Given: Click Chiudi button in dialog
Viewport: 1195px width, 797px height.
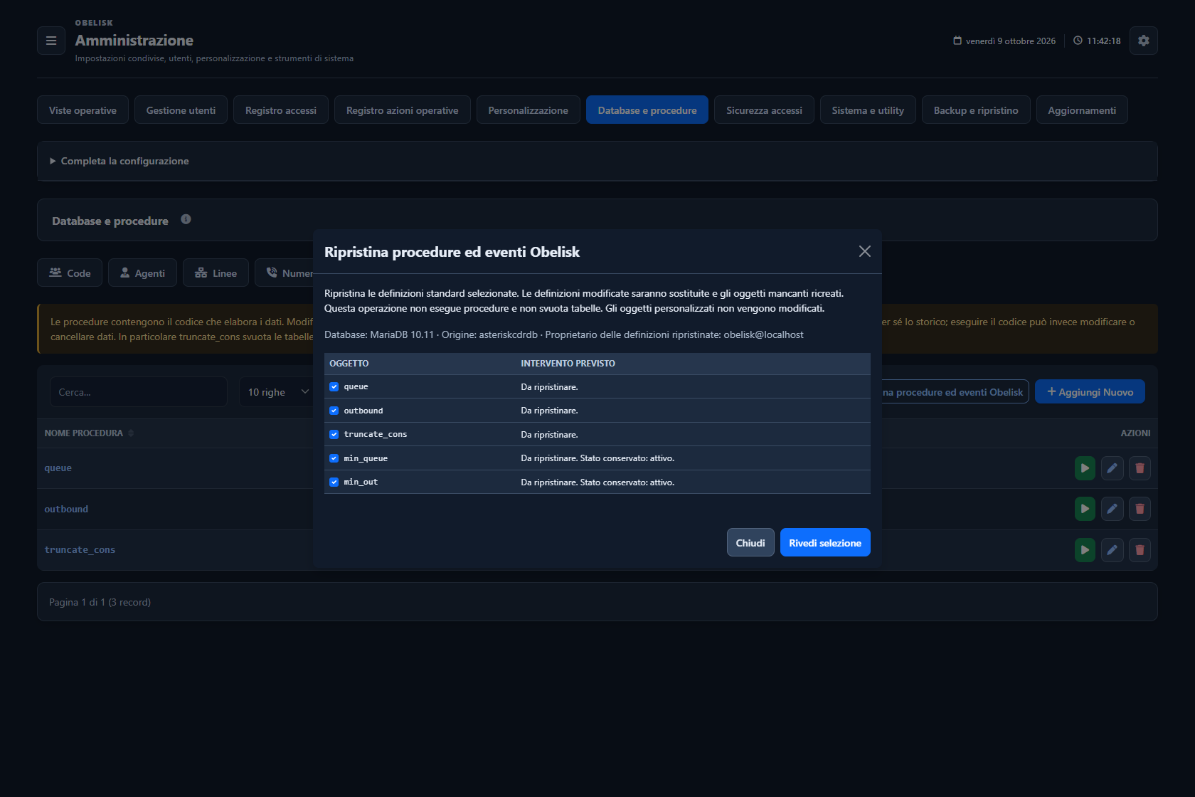Looking at the screenshot, I should pos(750,542).
